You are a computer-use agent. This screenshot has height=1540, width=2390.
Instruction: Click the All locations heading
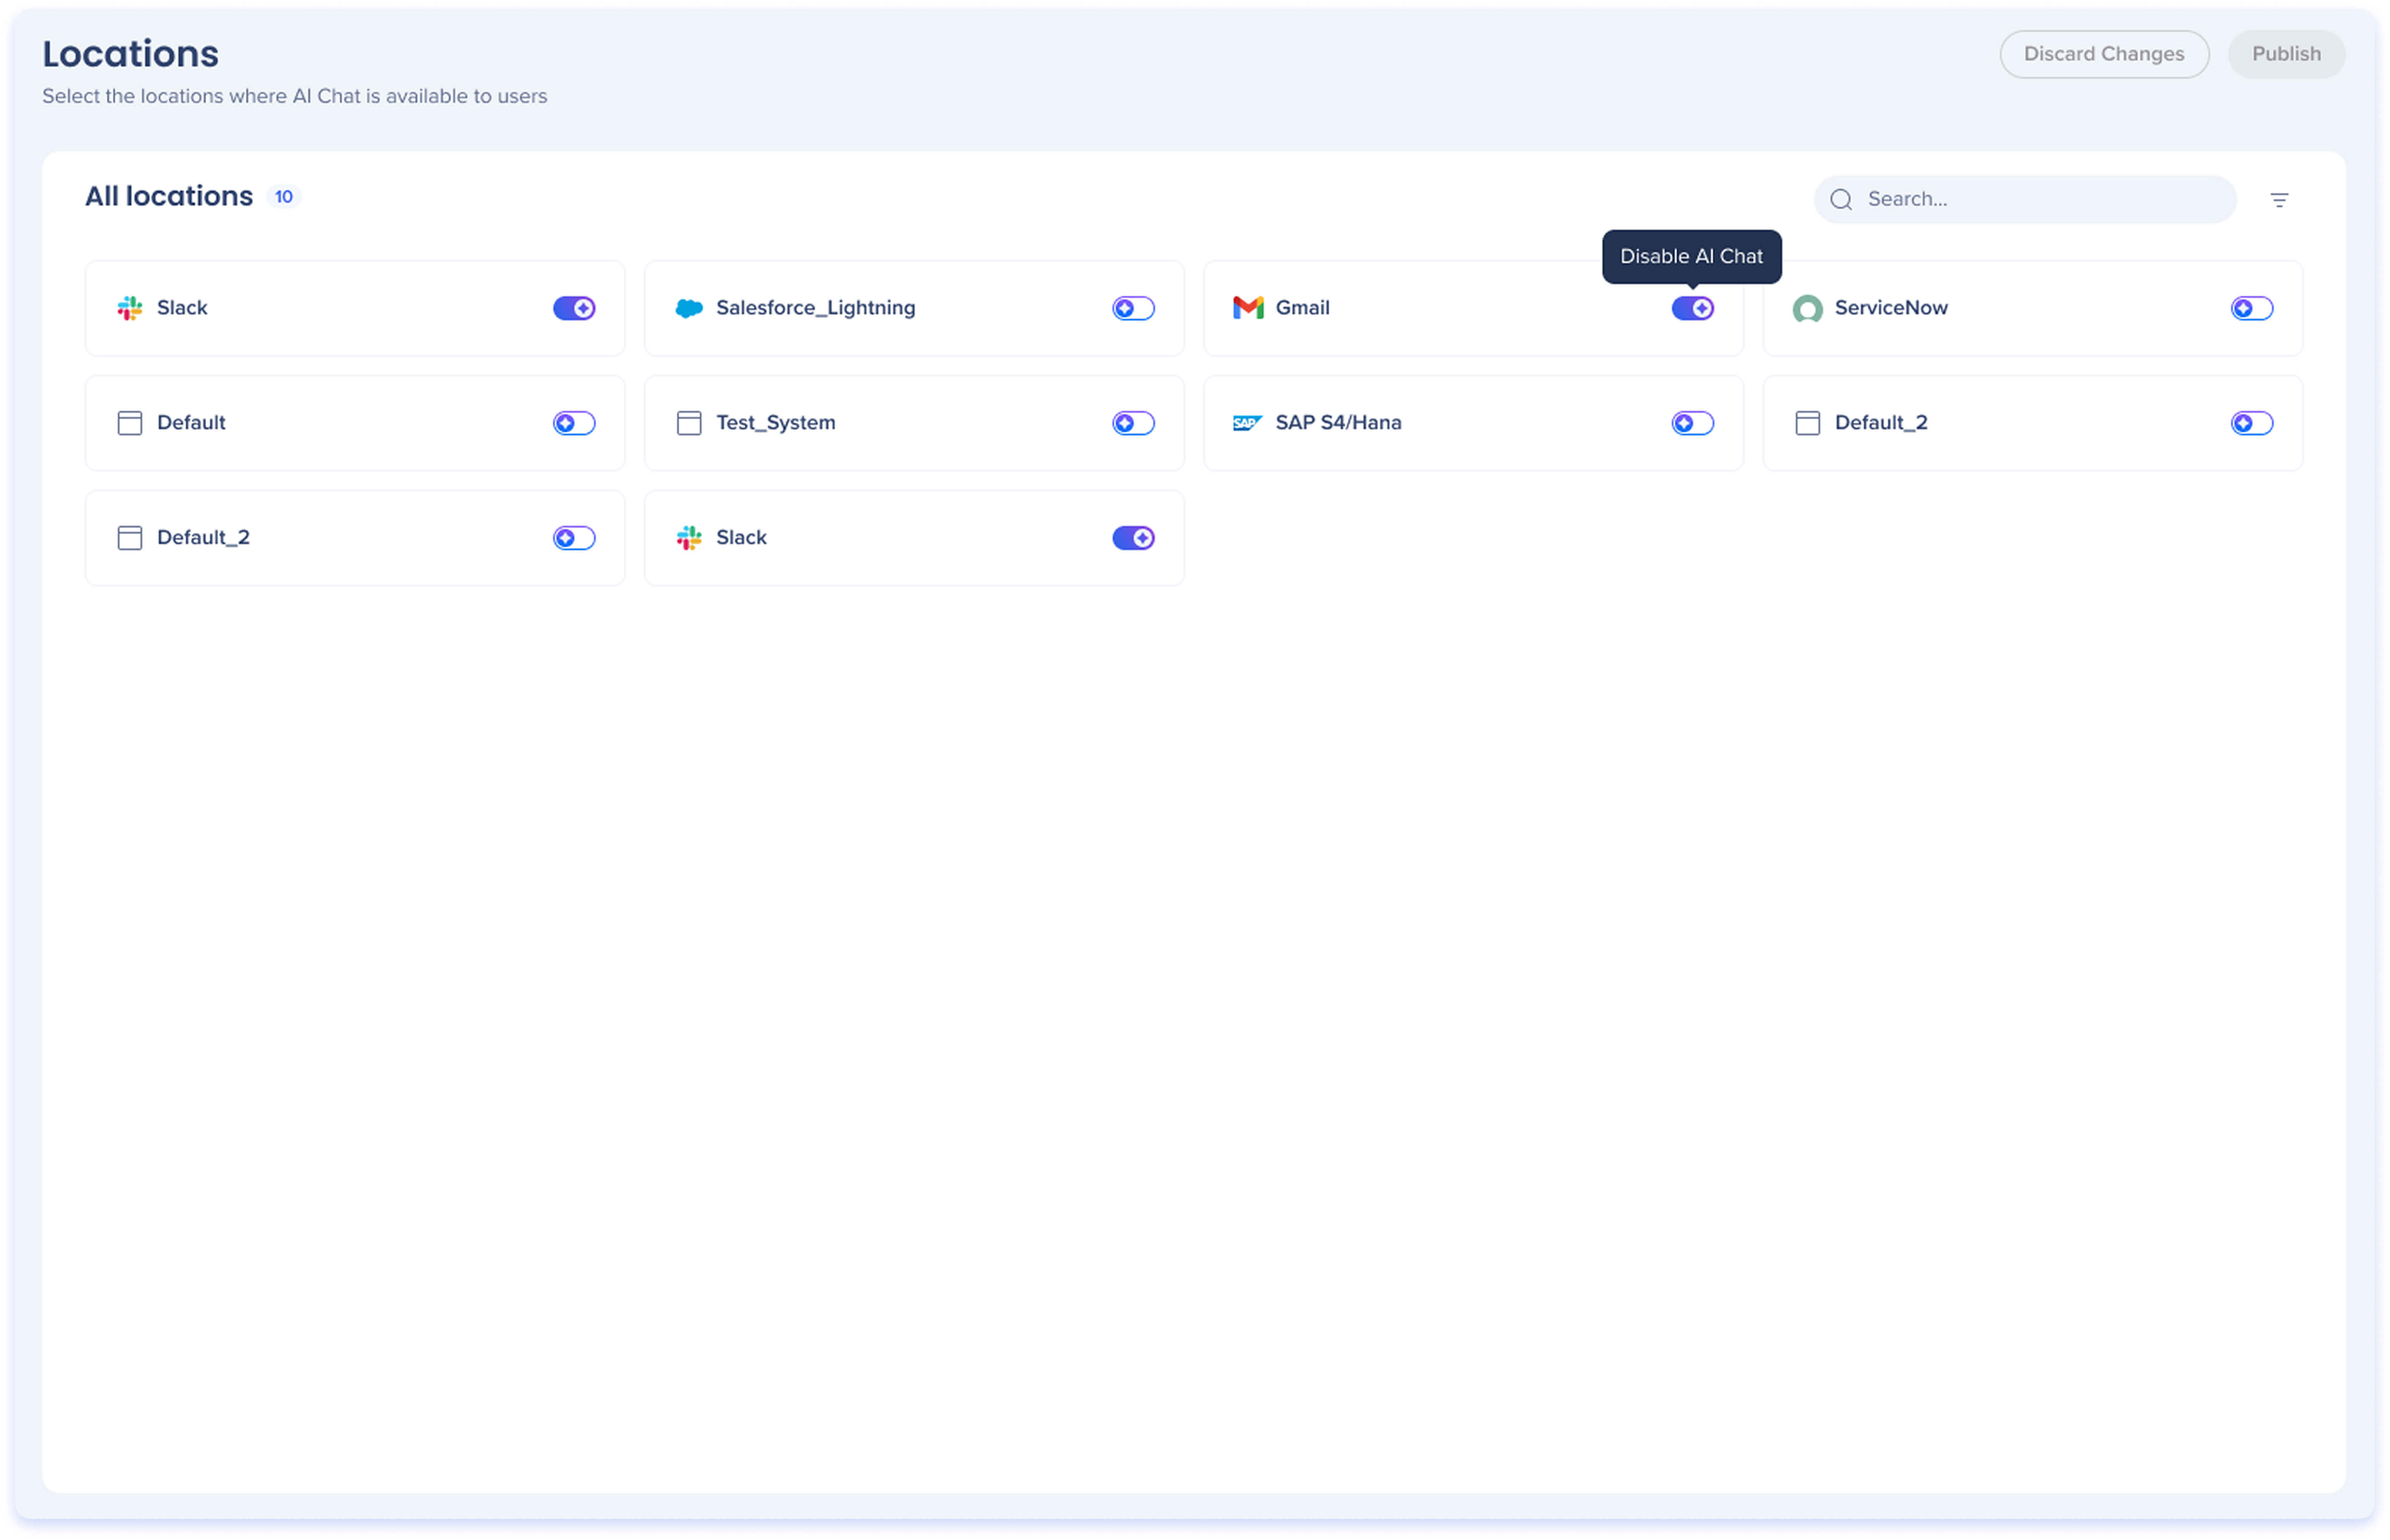169,196
